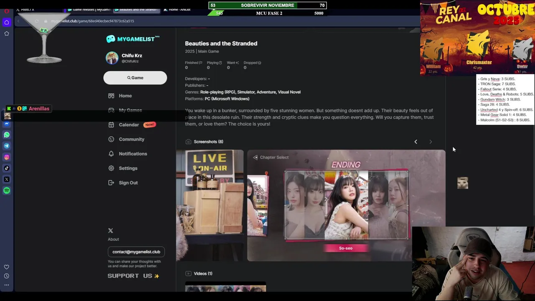This screenshot has height=301, width=535.
Task: Select the Opera sidebar home workspace icon
Action: point(7,22)
